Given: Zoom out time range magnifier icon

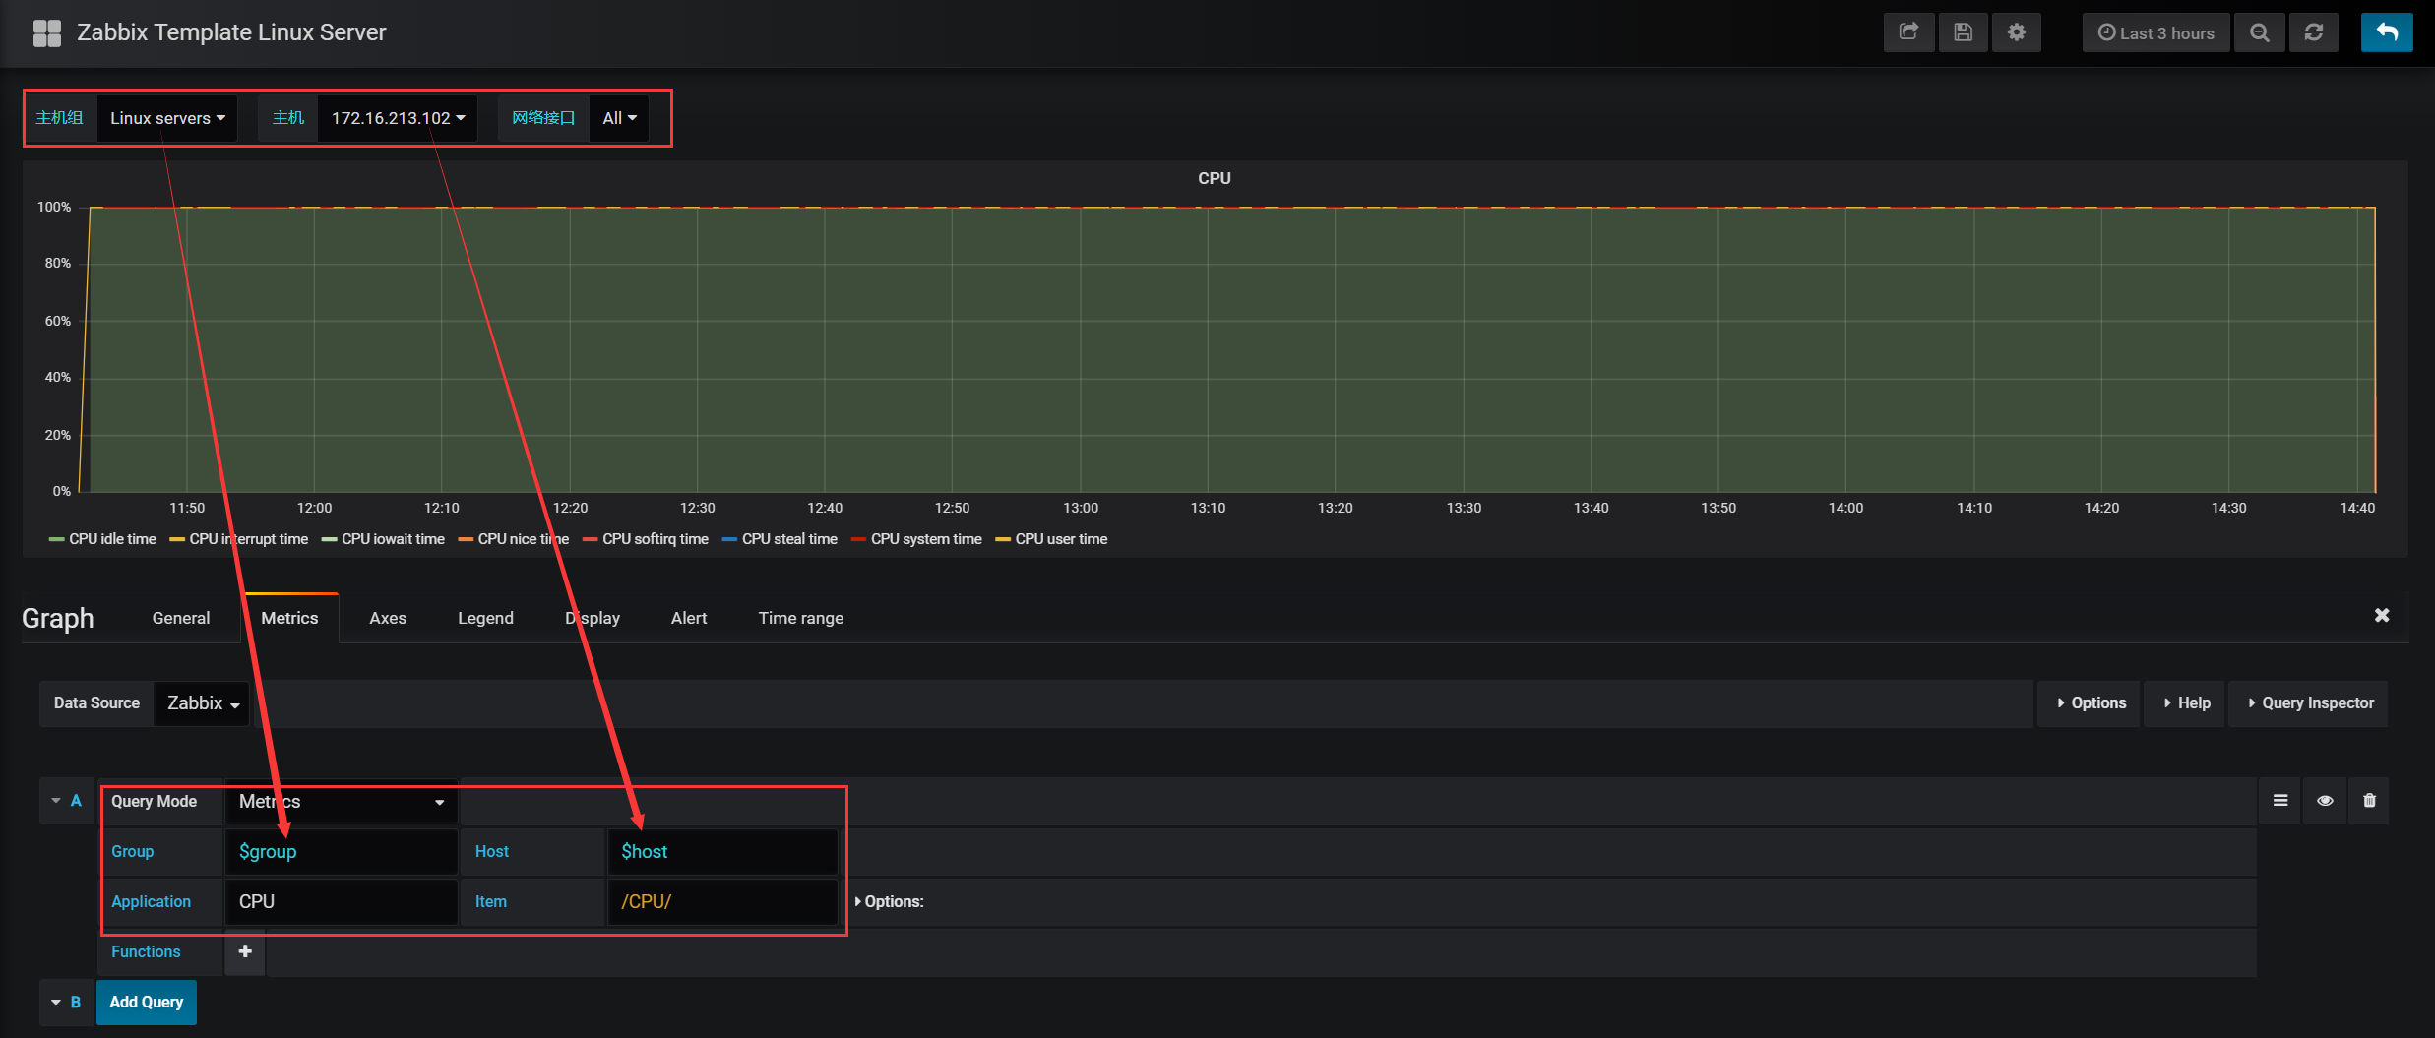Looking at the screenshot, I should point(2260,32).
